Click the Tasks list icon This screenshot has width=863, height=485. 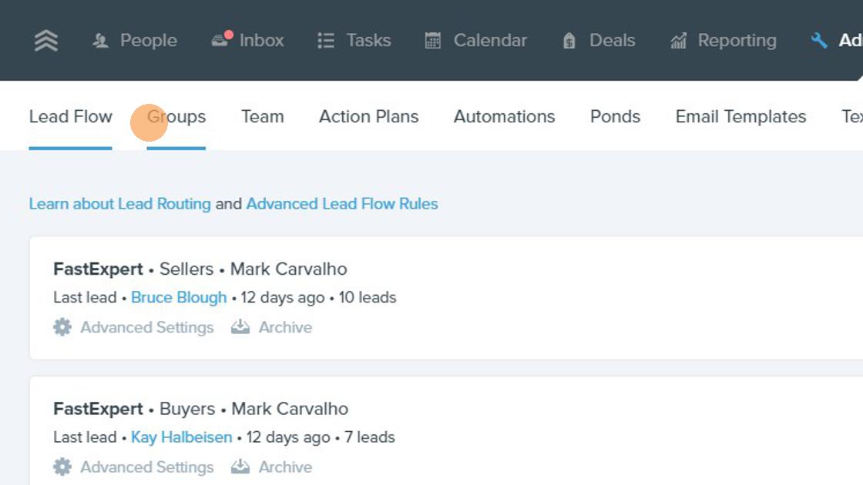(326, 40)
